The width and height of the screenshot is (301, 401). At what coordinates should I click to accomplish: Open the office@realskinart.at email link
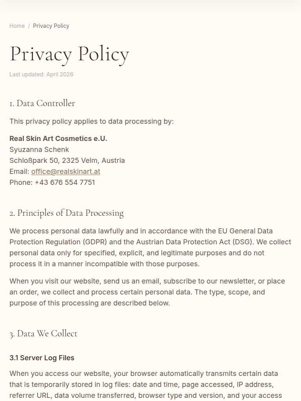tap(66, 172)
